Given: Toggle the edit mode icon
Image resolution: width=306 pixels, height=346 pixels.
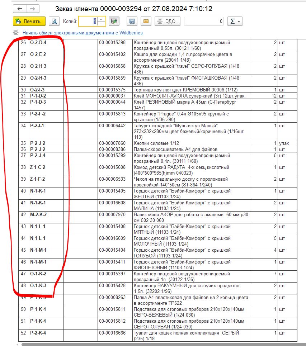Looking at the screenshot, I should tap(114, 22).
